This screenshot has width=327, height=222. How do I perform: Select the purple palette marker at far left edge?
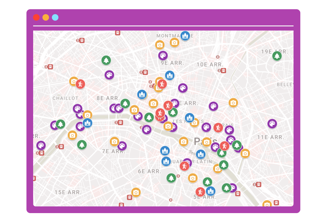tap(41, 145)
